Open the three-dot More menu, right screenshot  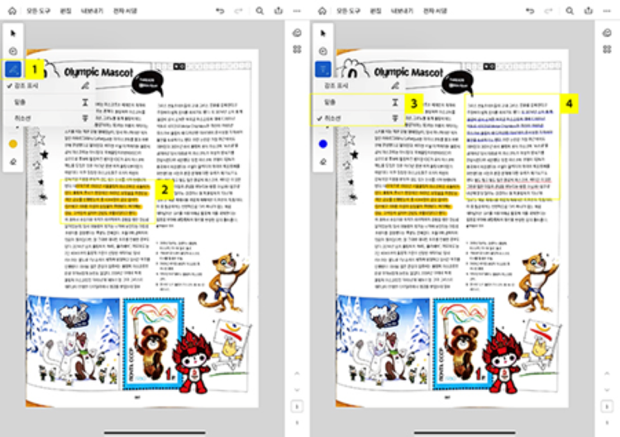607,11
